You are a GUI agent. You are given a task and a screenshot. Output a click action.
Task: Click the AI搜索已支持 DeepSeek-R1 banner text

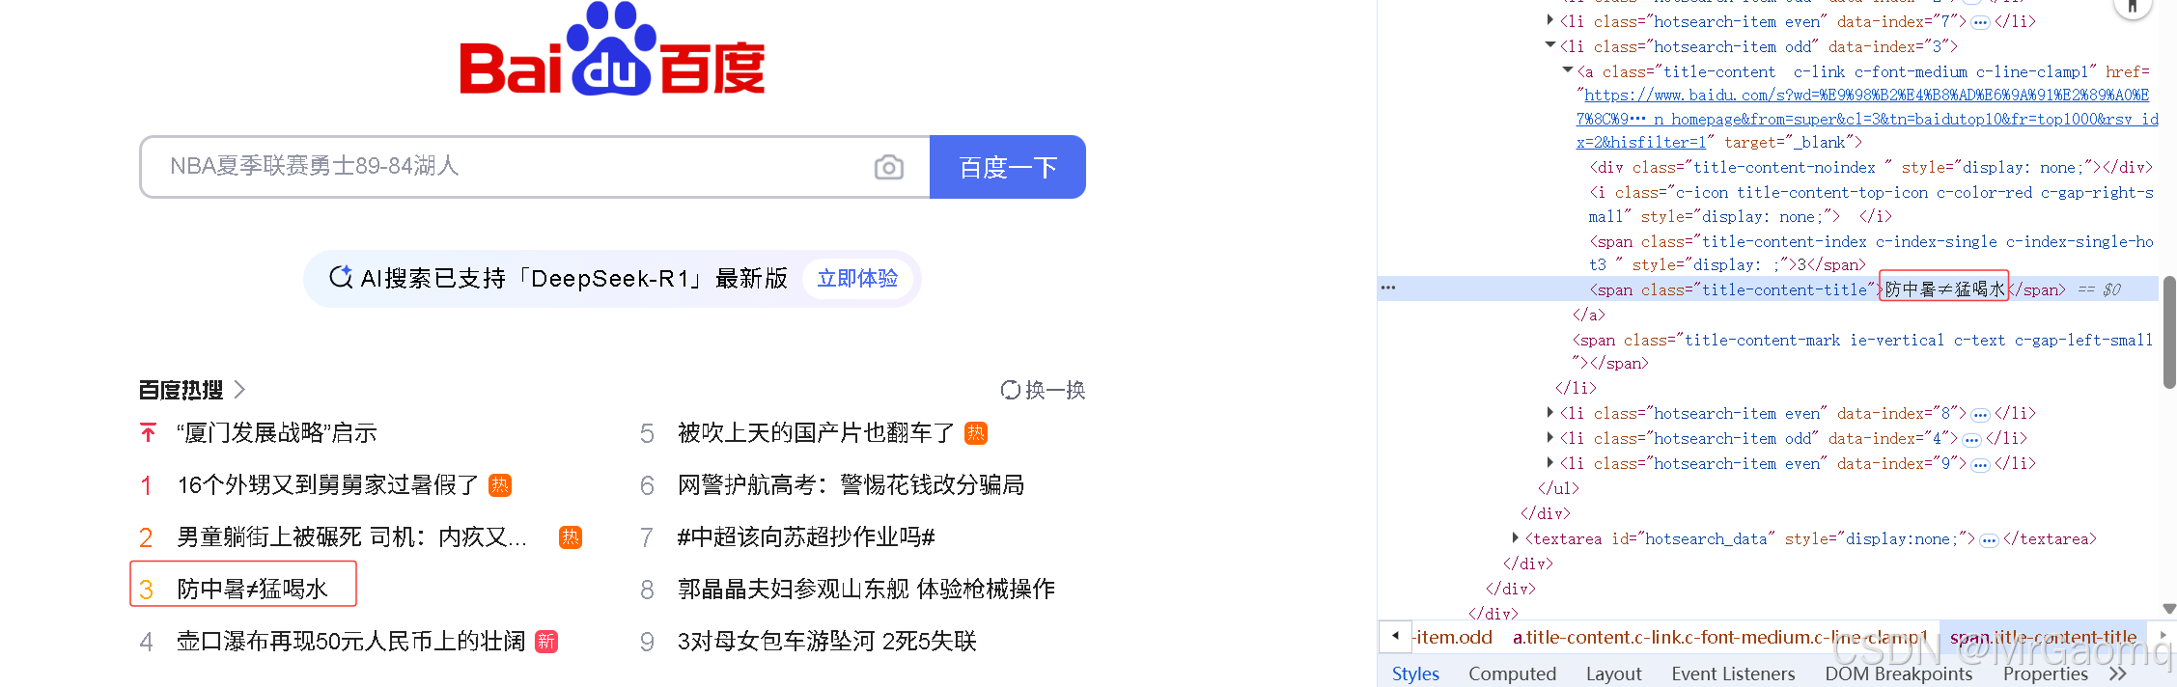[x=573, y=279]
